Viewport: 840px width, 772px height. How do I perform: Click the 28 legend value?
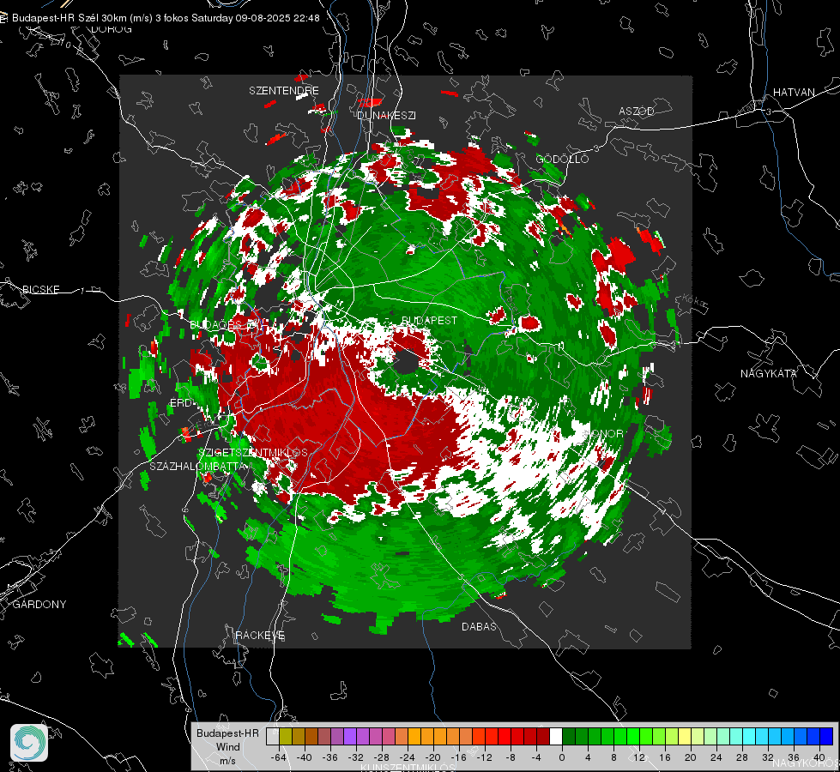(x=742, y=757)
